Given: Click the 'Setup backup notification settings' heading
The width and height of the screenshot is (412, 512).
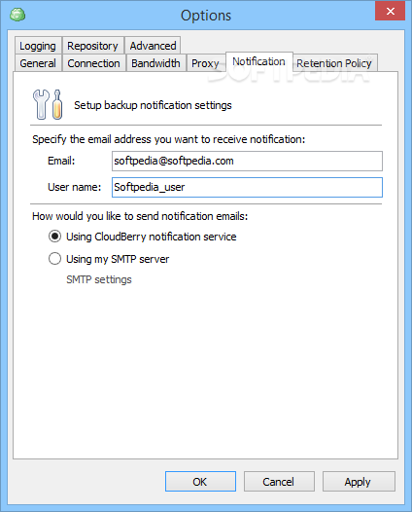Looking at the screenshot, I should coord(153,105).
